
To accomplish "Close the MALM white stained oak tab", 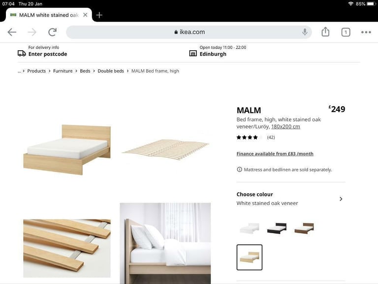I will [x=85, y=15].
